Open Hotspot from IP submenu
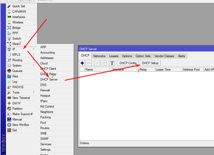Viewport: 214px width, 155px height. pos(55,96)
